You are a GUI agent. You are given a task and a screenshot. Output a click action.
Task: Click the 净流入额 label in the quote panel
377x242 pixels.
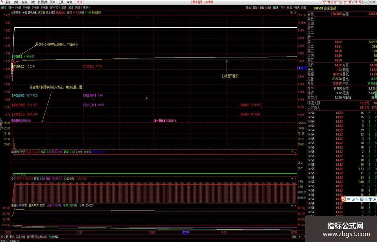coord(314,103)
